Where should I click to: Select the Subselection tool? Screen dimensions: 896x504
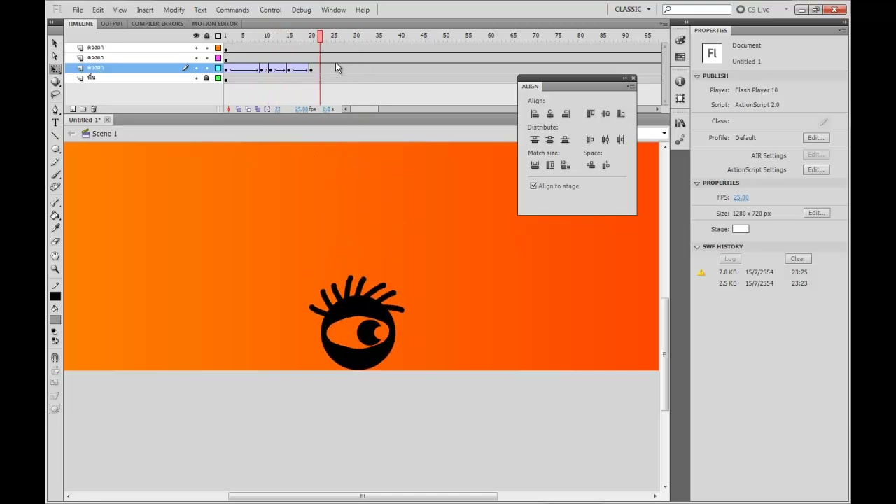55,56
